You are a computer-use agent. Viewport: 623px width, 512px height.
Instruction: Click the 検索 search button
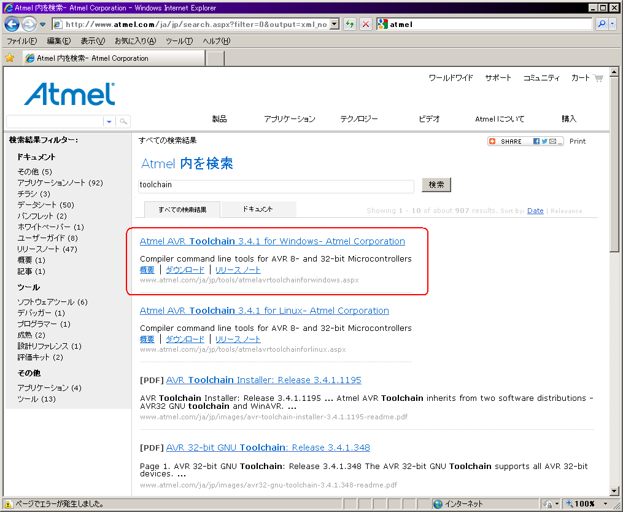(x=436, y=185)
